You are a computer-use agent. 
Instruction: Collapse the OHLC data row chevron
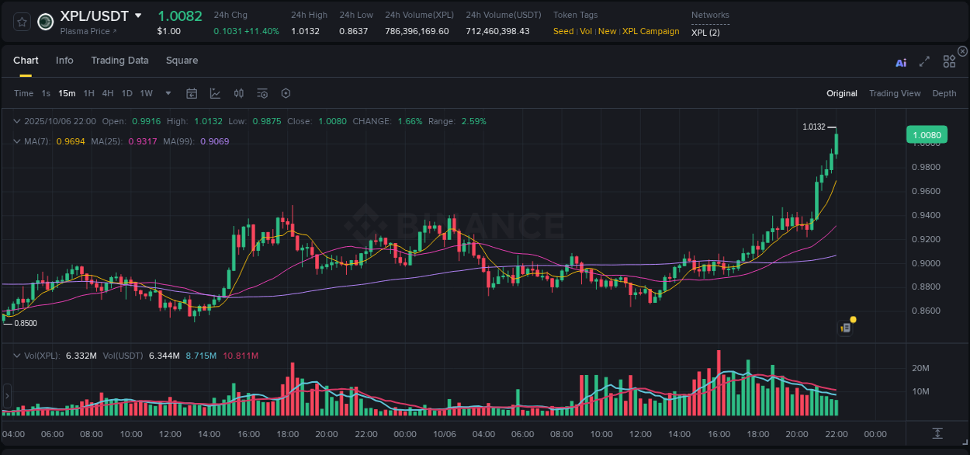[16, 121]
